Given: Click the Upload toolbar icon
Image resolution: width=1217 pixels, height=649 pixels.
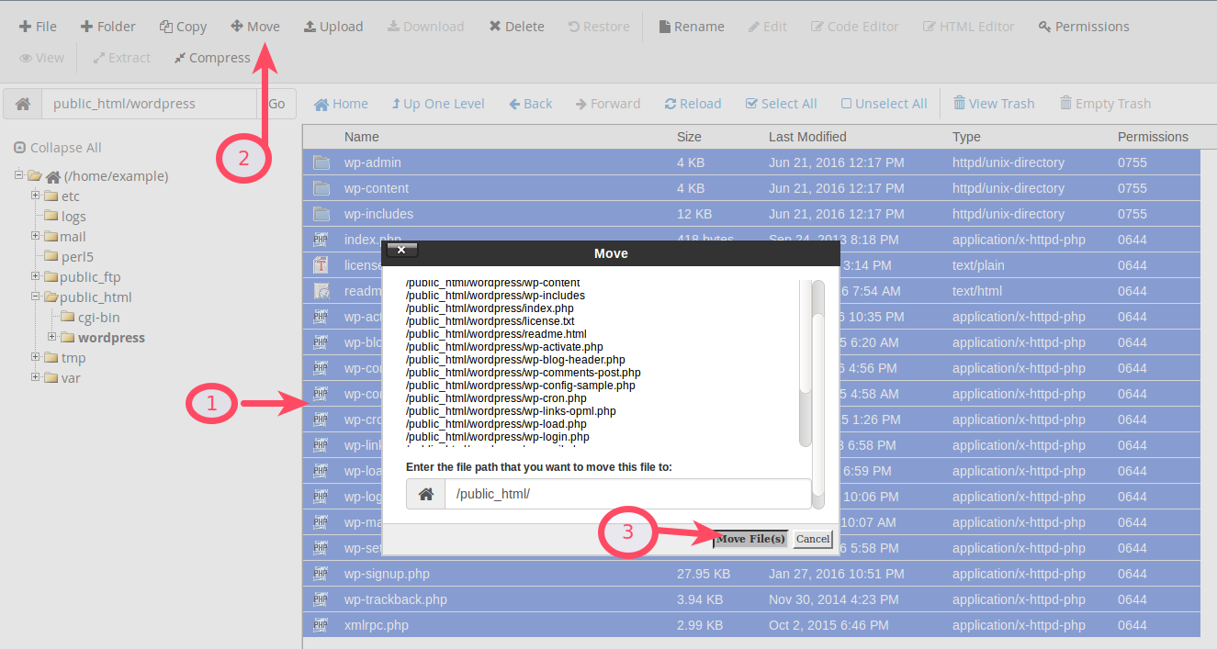Looking at the screenshot, I should (x=310, y=27).
